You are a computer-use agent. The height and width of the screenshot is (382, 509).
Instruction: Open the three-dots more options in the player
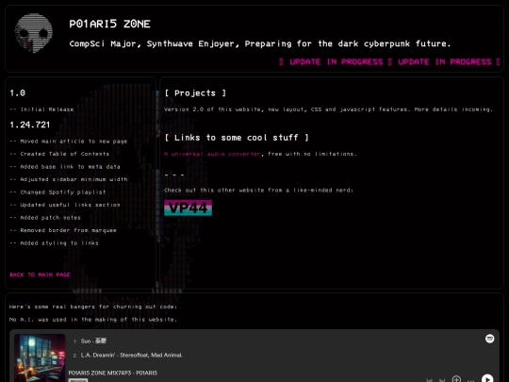pos(470,380)
